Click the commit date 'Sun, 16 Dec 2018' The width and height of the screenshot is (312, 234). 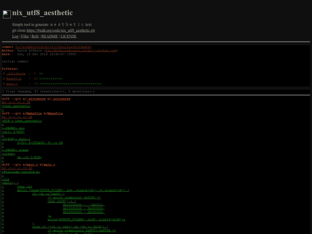[x=47, y=54]
